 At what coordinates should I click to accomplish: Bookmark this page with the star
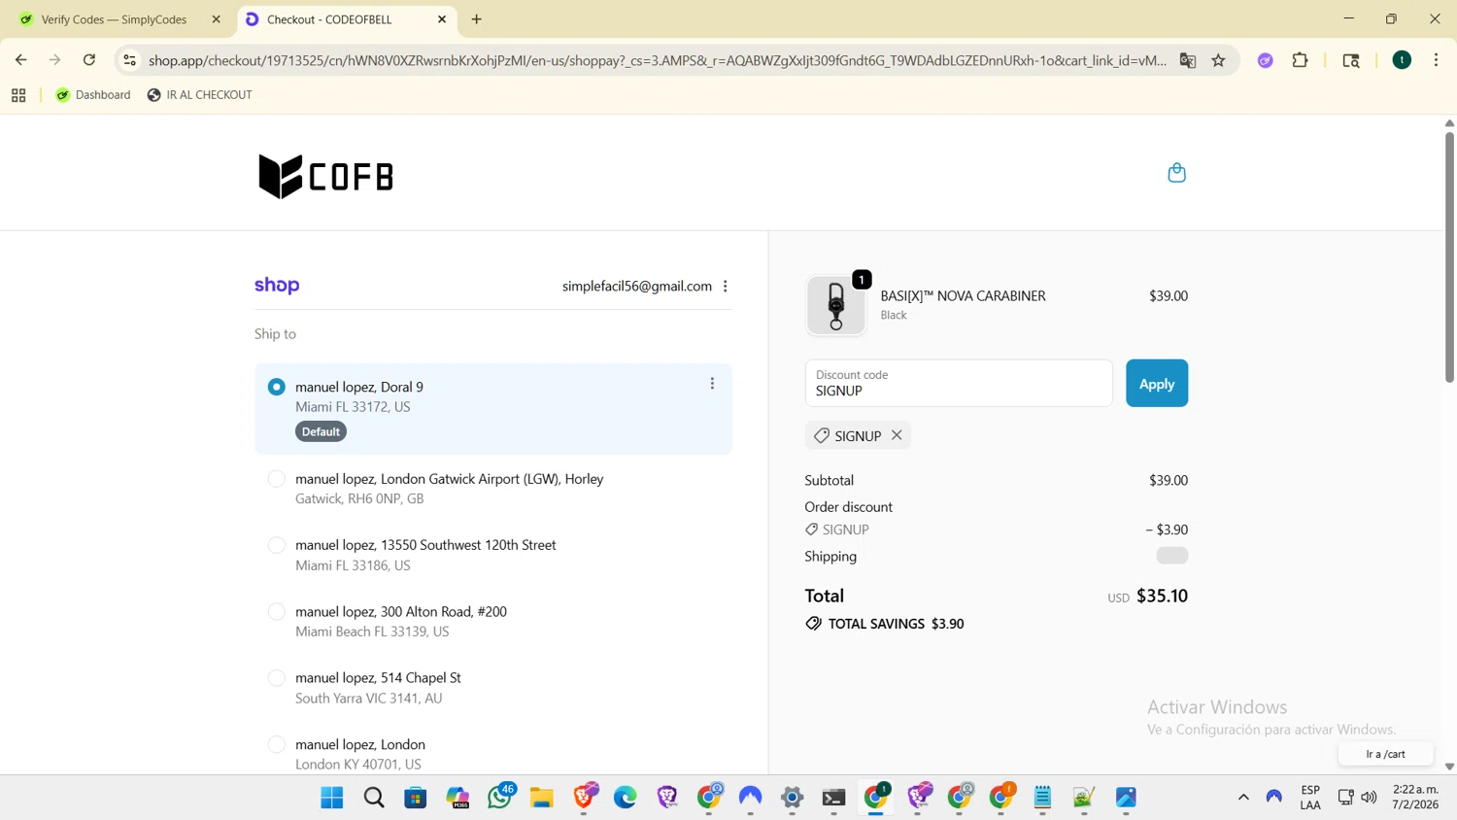1219,60
